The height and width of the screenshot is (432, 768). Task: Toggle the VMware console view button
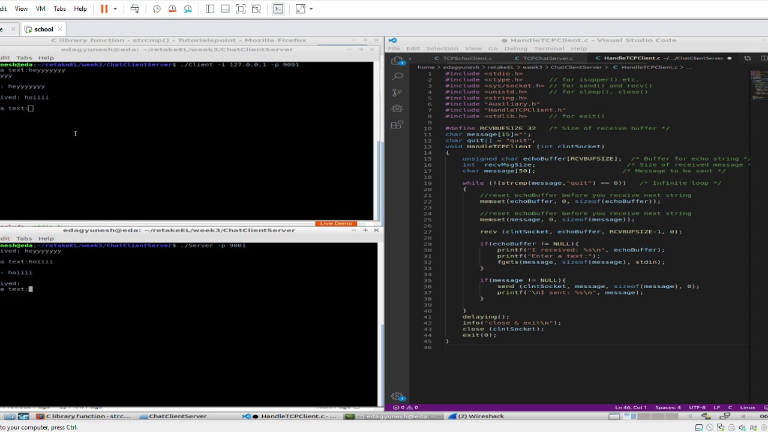(x=278, y=9)
